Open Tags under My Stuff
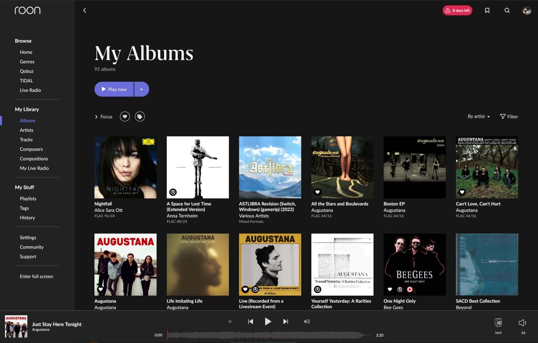Screen dimensions: 538x343 24,208
